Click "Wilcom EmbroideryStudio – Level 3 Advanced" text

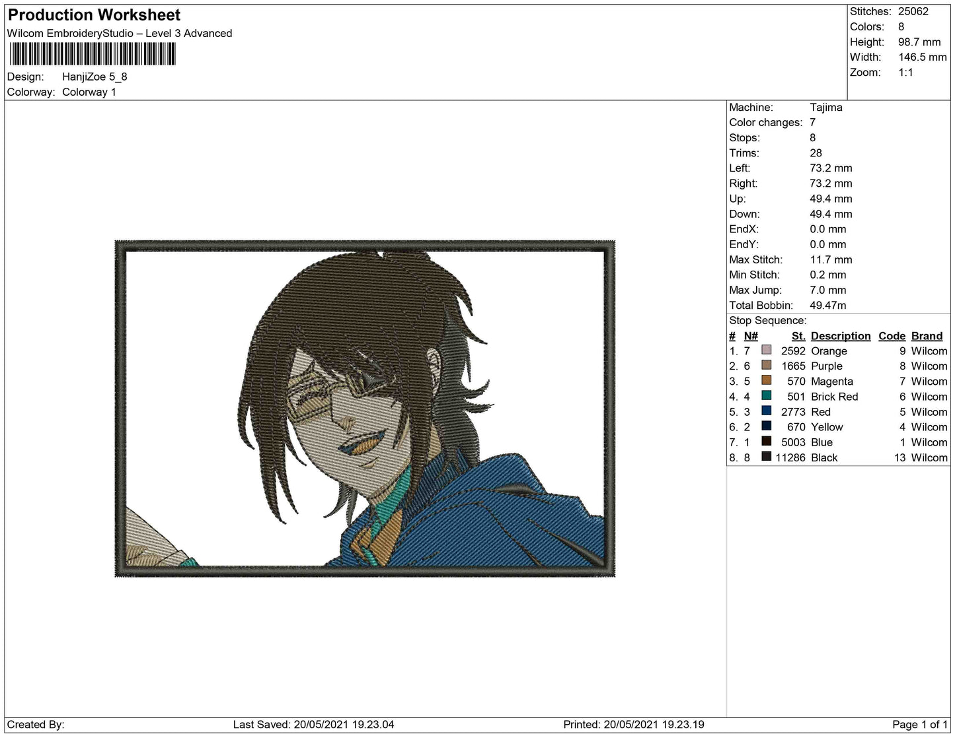pyautogui.click(x=120, y=34)
